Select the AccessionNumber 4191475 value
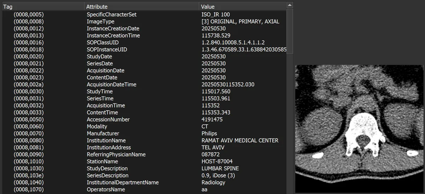Image resolution: width=425 pixels, height=194 pixels. (x=212, y=119)
